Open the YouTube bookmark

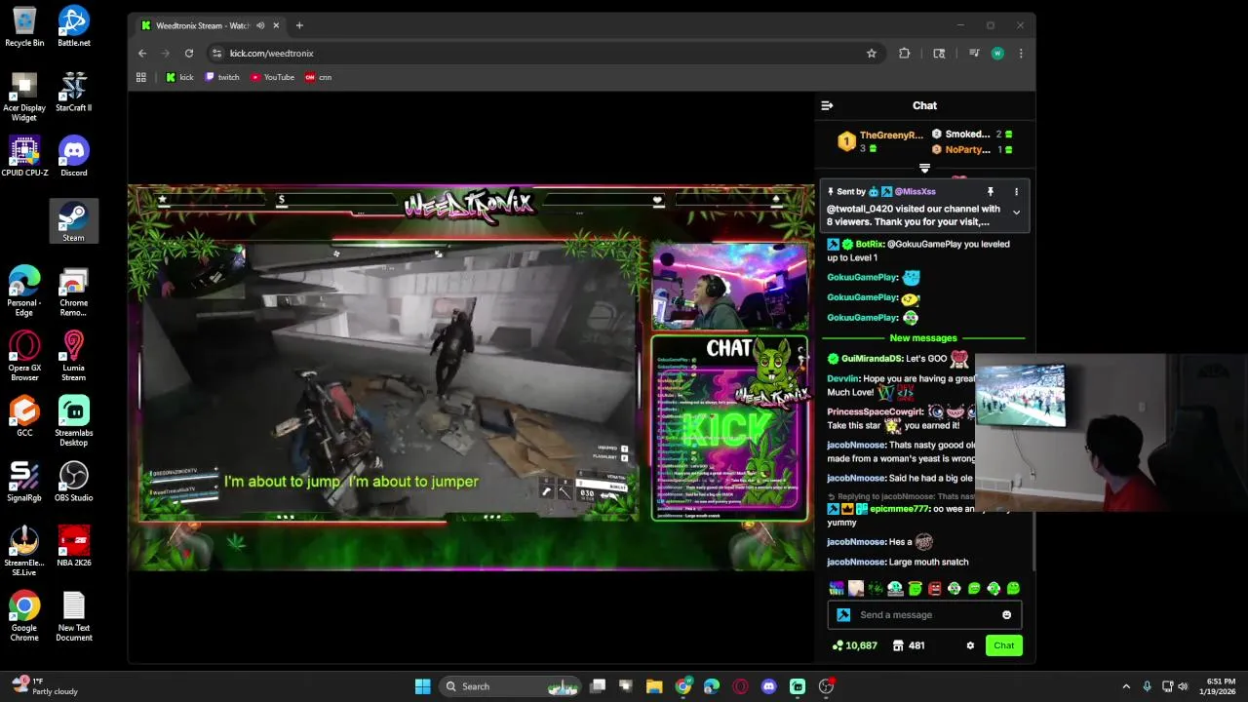[272, 77]
